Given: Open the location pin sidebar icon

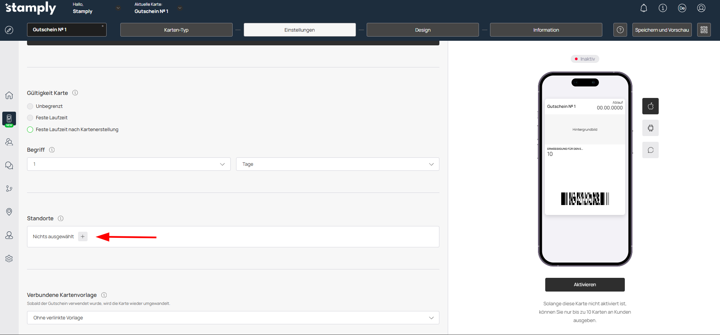Looking at the screenshot, I should coord(9,212).
